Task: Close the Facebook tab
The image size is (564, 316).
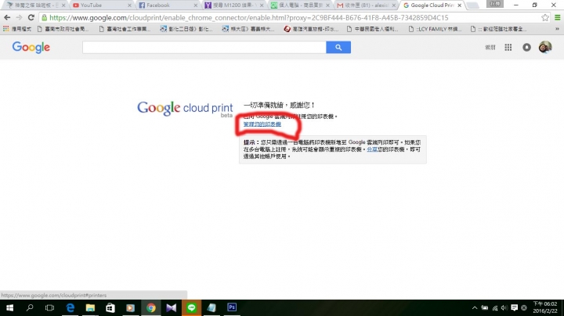Action: 196,5
